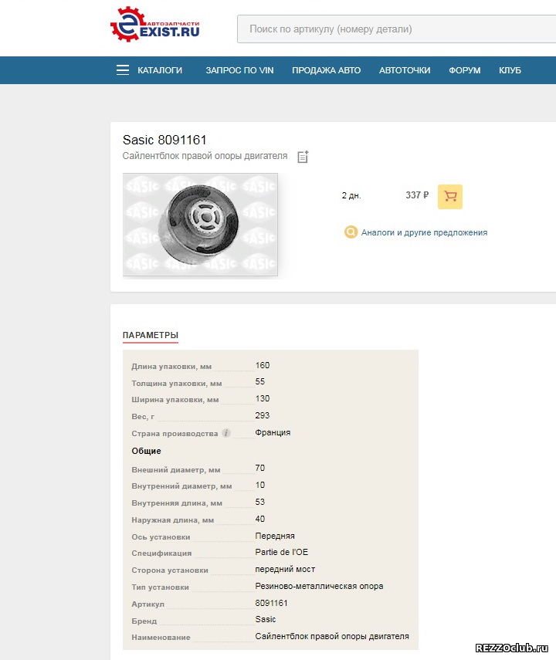Click the price 337 ₽
556x660 pixels.
[417, 195]
